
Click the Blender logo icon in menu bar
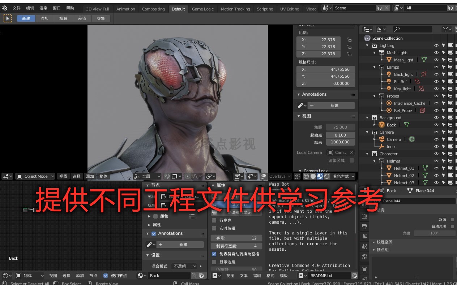click(5, 8)
